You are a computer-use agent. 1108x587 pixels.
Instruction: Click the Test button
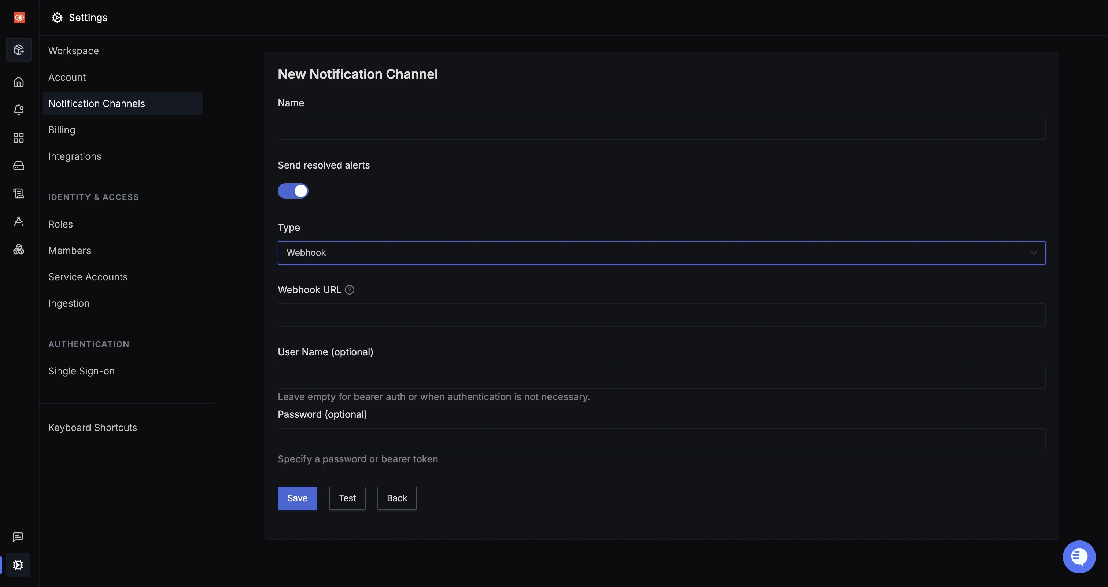(347, 498)
